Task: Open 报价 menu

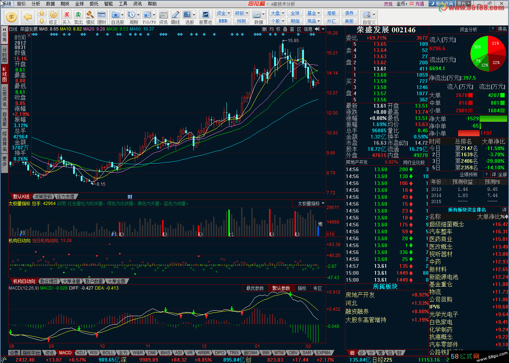Action: click(21, 4)
